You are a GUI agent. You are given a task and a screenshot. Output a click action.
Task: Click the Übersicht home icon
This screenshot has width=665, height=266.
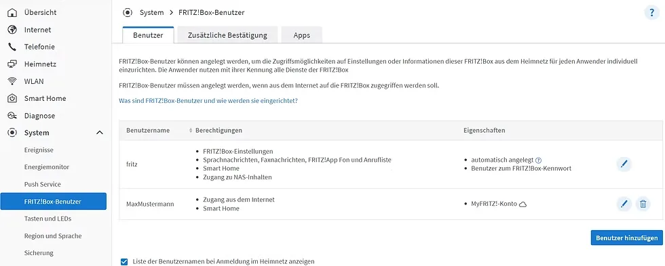tap(12, 13)
